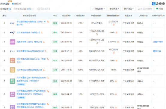Open equity chart icon beside 润鹏半导体（深圳）有限公司

click(x=43, y=42)
